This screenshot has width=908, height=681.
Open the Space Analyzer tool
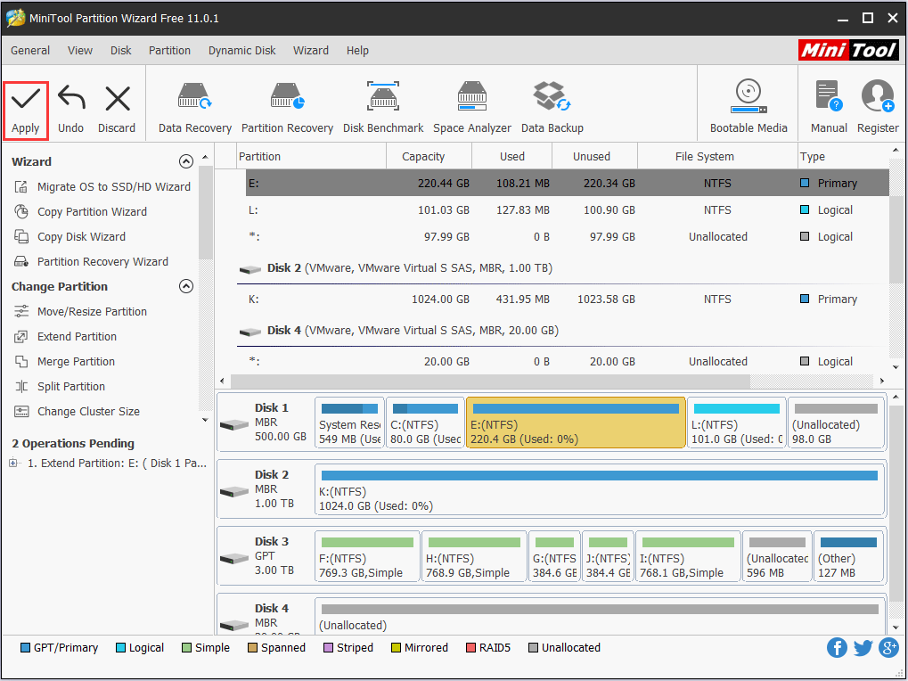point(472,109)
